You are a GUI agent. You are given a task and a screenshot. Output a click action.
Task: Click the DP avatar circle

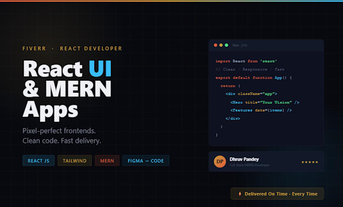220,161
